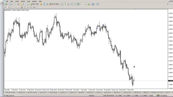
Task: Show the Navigator panel
Action: click(21, 4)
